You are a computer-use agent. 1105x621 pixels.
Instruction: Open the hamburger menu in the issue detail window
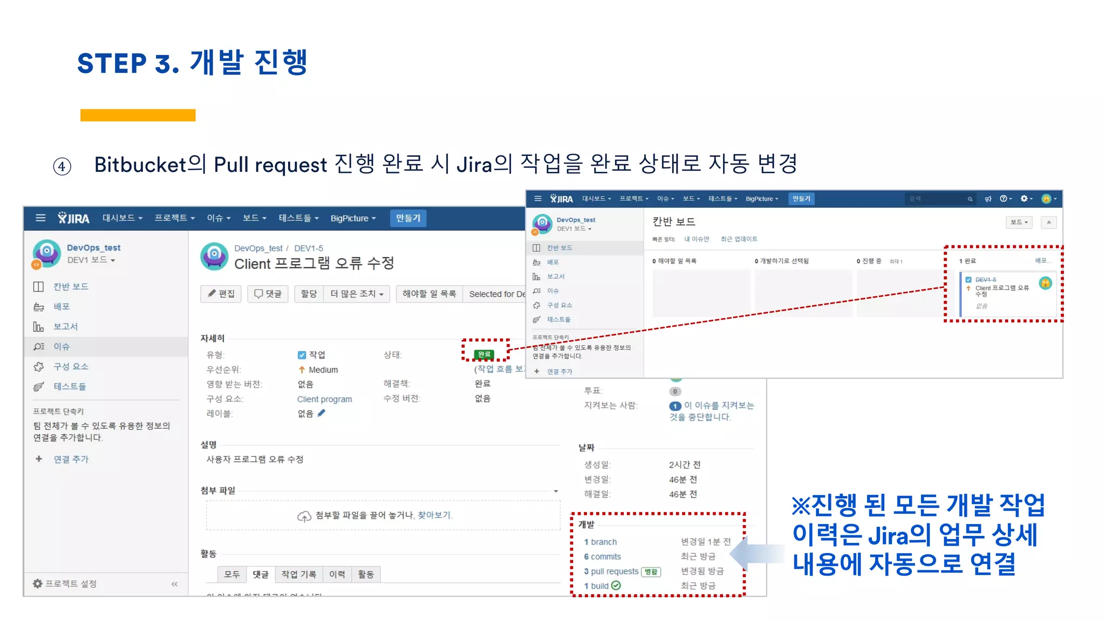[x=40, y=218]
